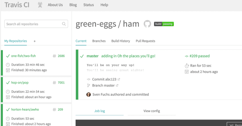Open the horton-hears/awho repository
This screenshot has width=242, height=126.
point(25,109)
